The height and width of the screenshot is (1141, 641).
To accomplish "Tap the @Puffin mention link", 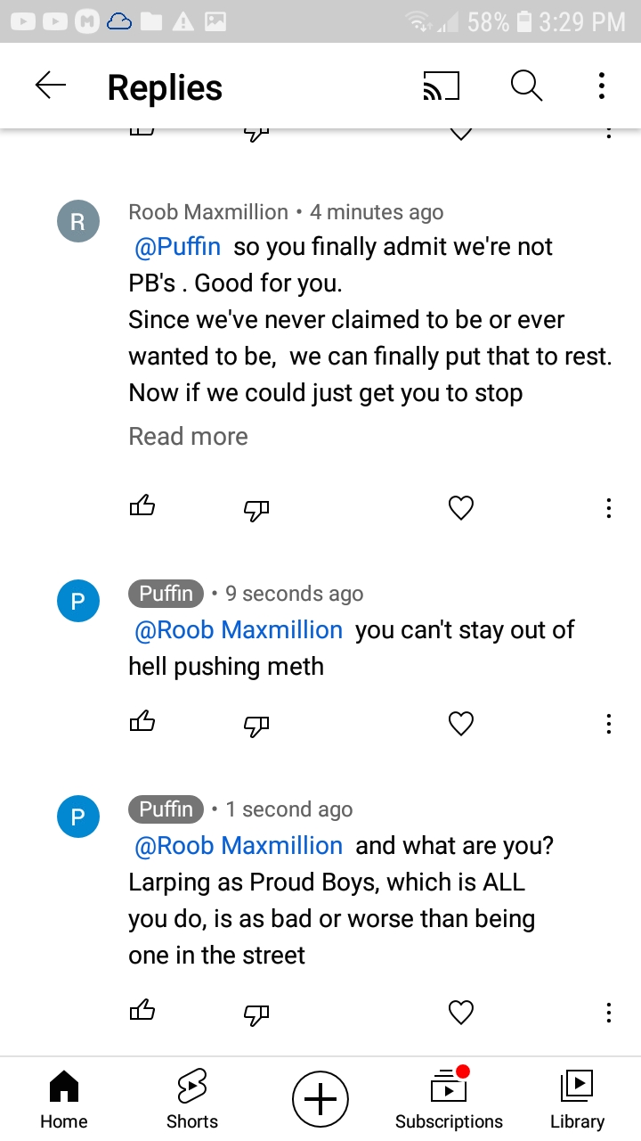I will 176,247.
